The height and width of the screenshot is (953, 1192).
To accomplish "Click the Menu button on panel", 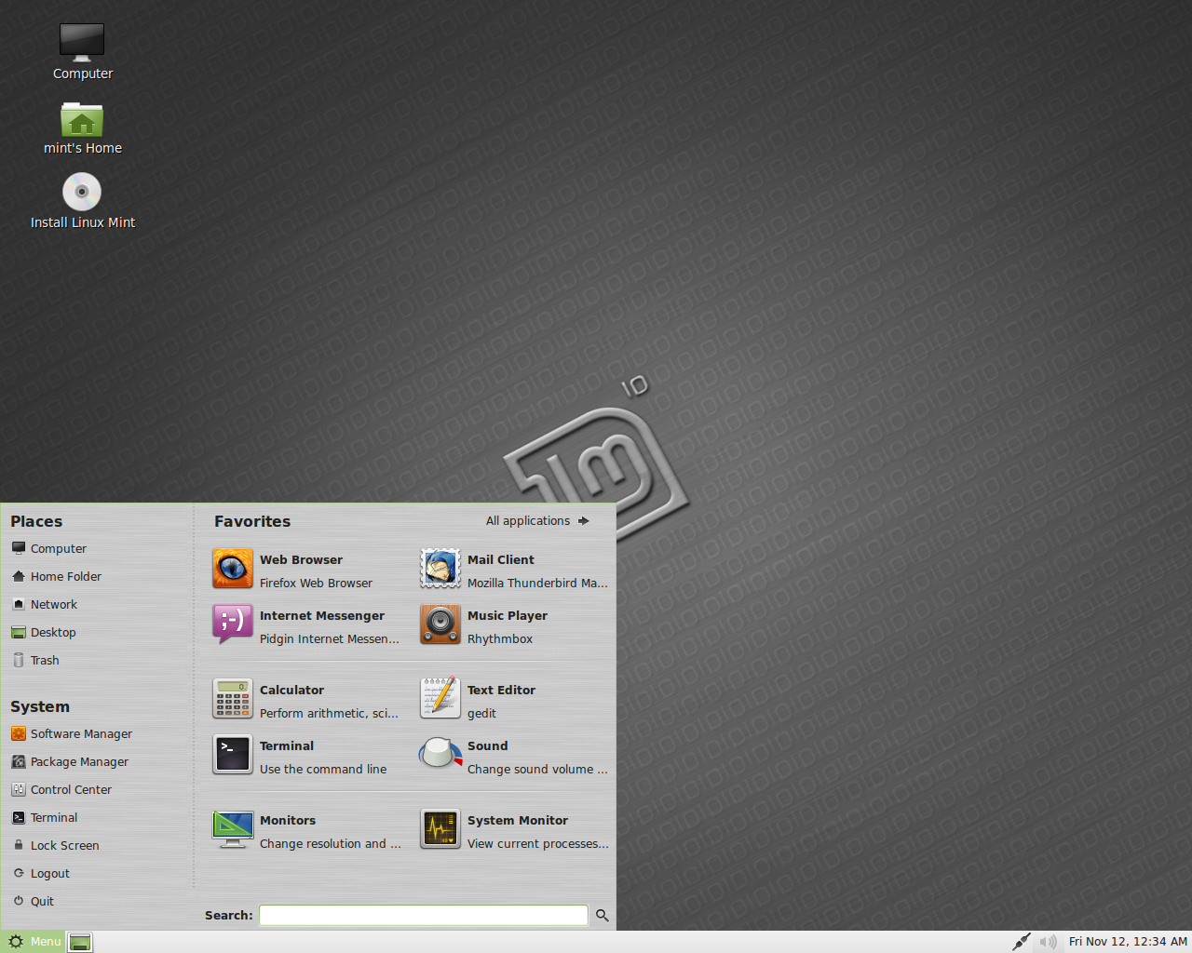I will coord(34,942).
